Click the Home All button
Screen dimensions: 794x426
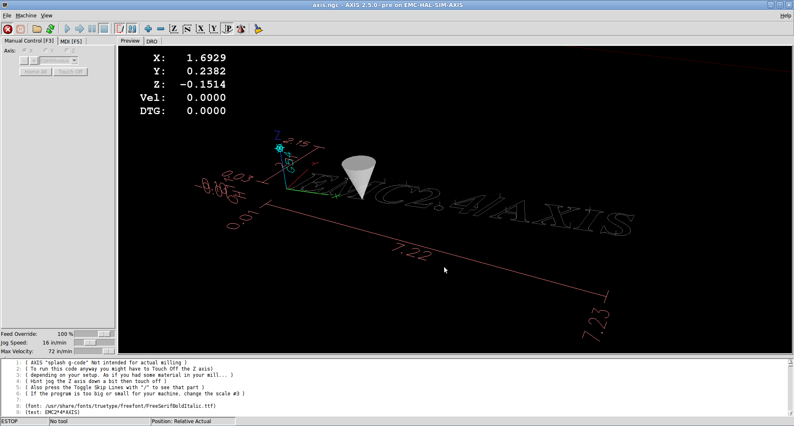(x=36, y=72)
